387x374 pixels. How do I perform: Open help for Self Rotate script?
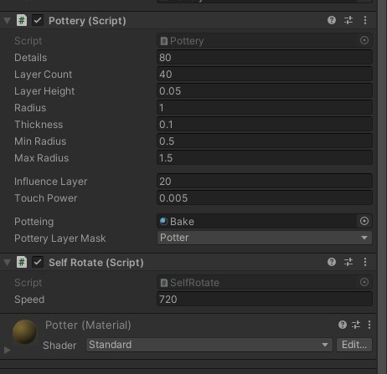332,262
